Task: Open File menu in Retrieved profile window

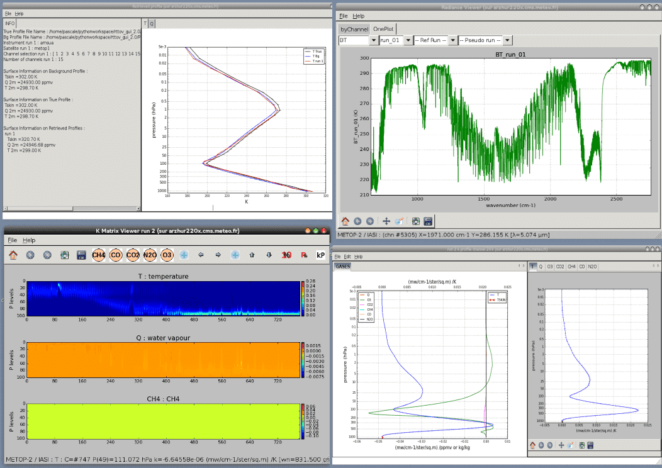Action: point(8,13)
